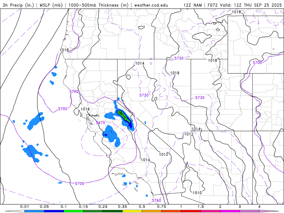Click the '1.5' legend value
Viewport: 284px width, 213px height.
(x=201, y=207)
